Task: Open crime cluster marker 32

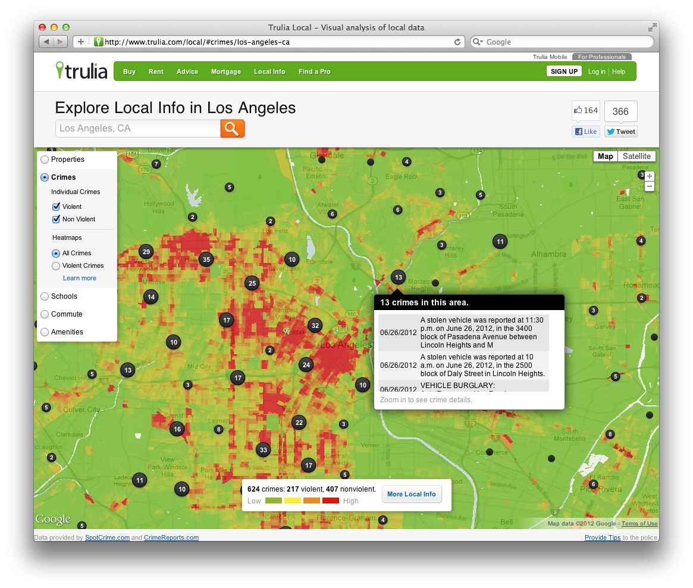Action: (x=315, y=326)
